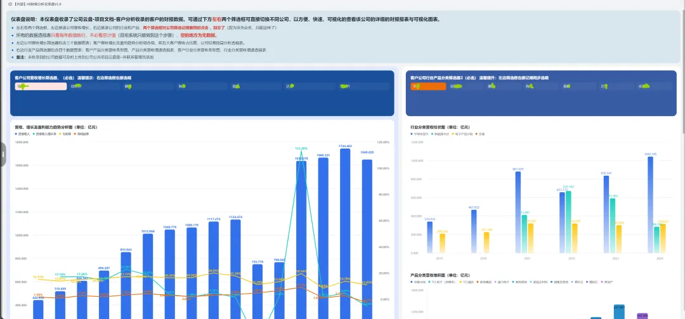
Task: Click the 2023 blue bar labeled 836.547
Action: pos(606,214)
